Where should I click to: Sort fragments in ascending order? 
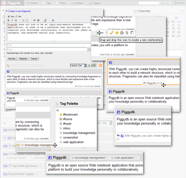click(94, 66)
